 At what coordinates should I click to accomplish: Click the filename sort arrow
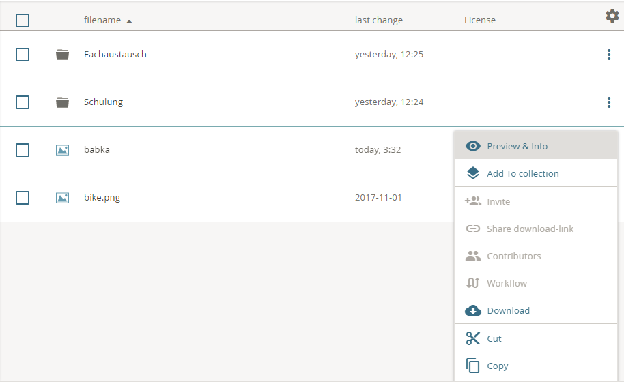[129, 21]
